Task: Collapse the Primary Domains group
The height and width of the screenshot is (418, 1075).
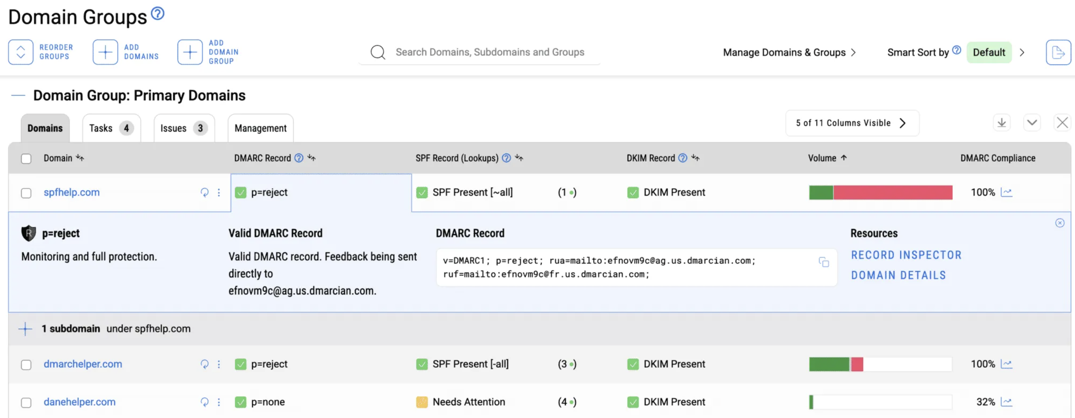Action: (x=18, y=96)
